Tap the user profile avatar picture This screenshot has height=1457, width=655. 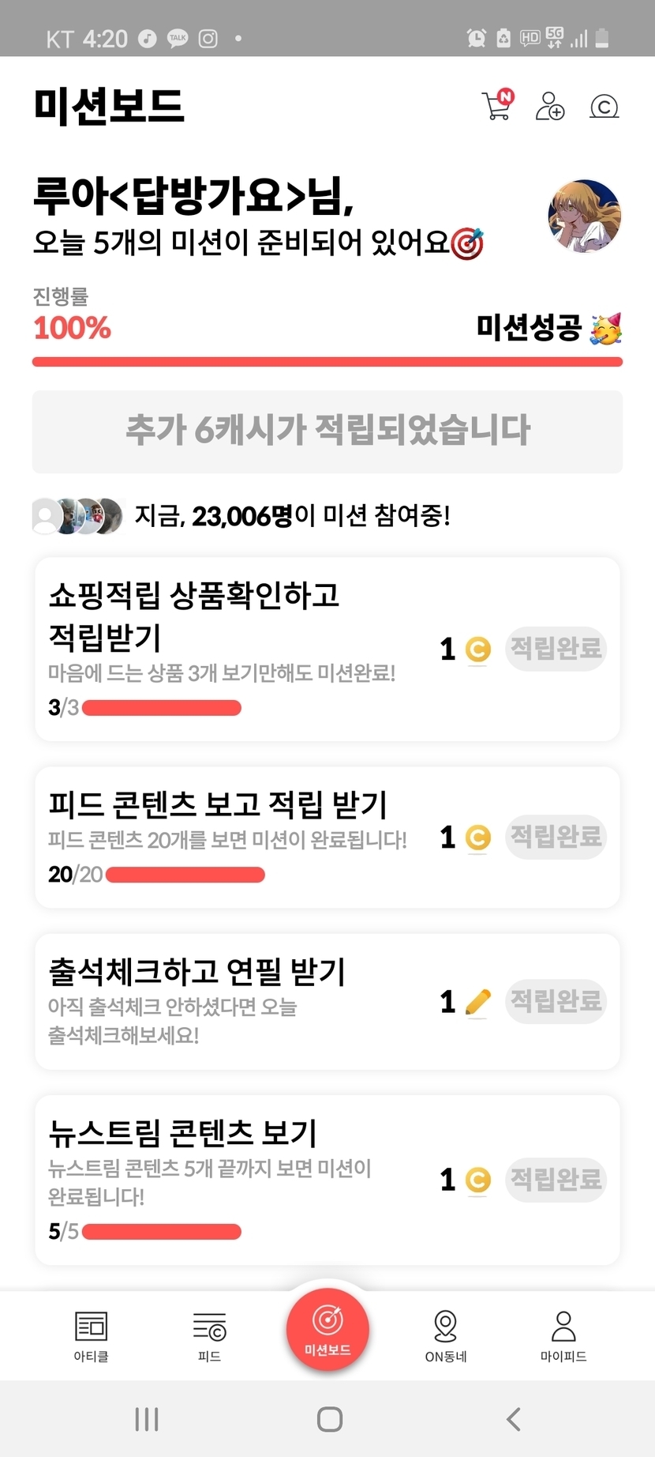click(x=584, y=216)
